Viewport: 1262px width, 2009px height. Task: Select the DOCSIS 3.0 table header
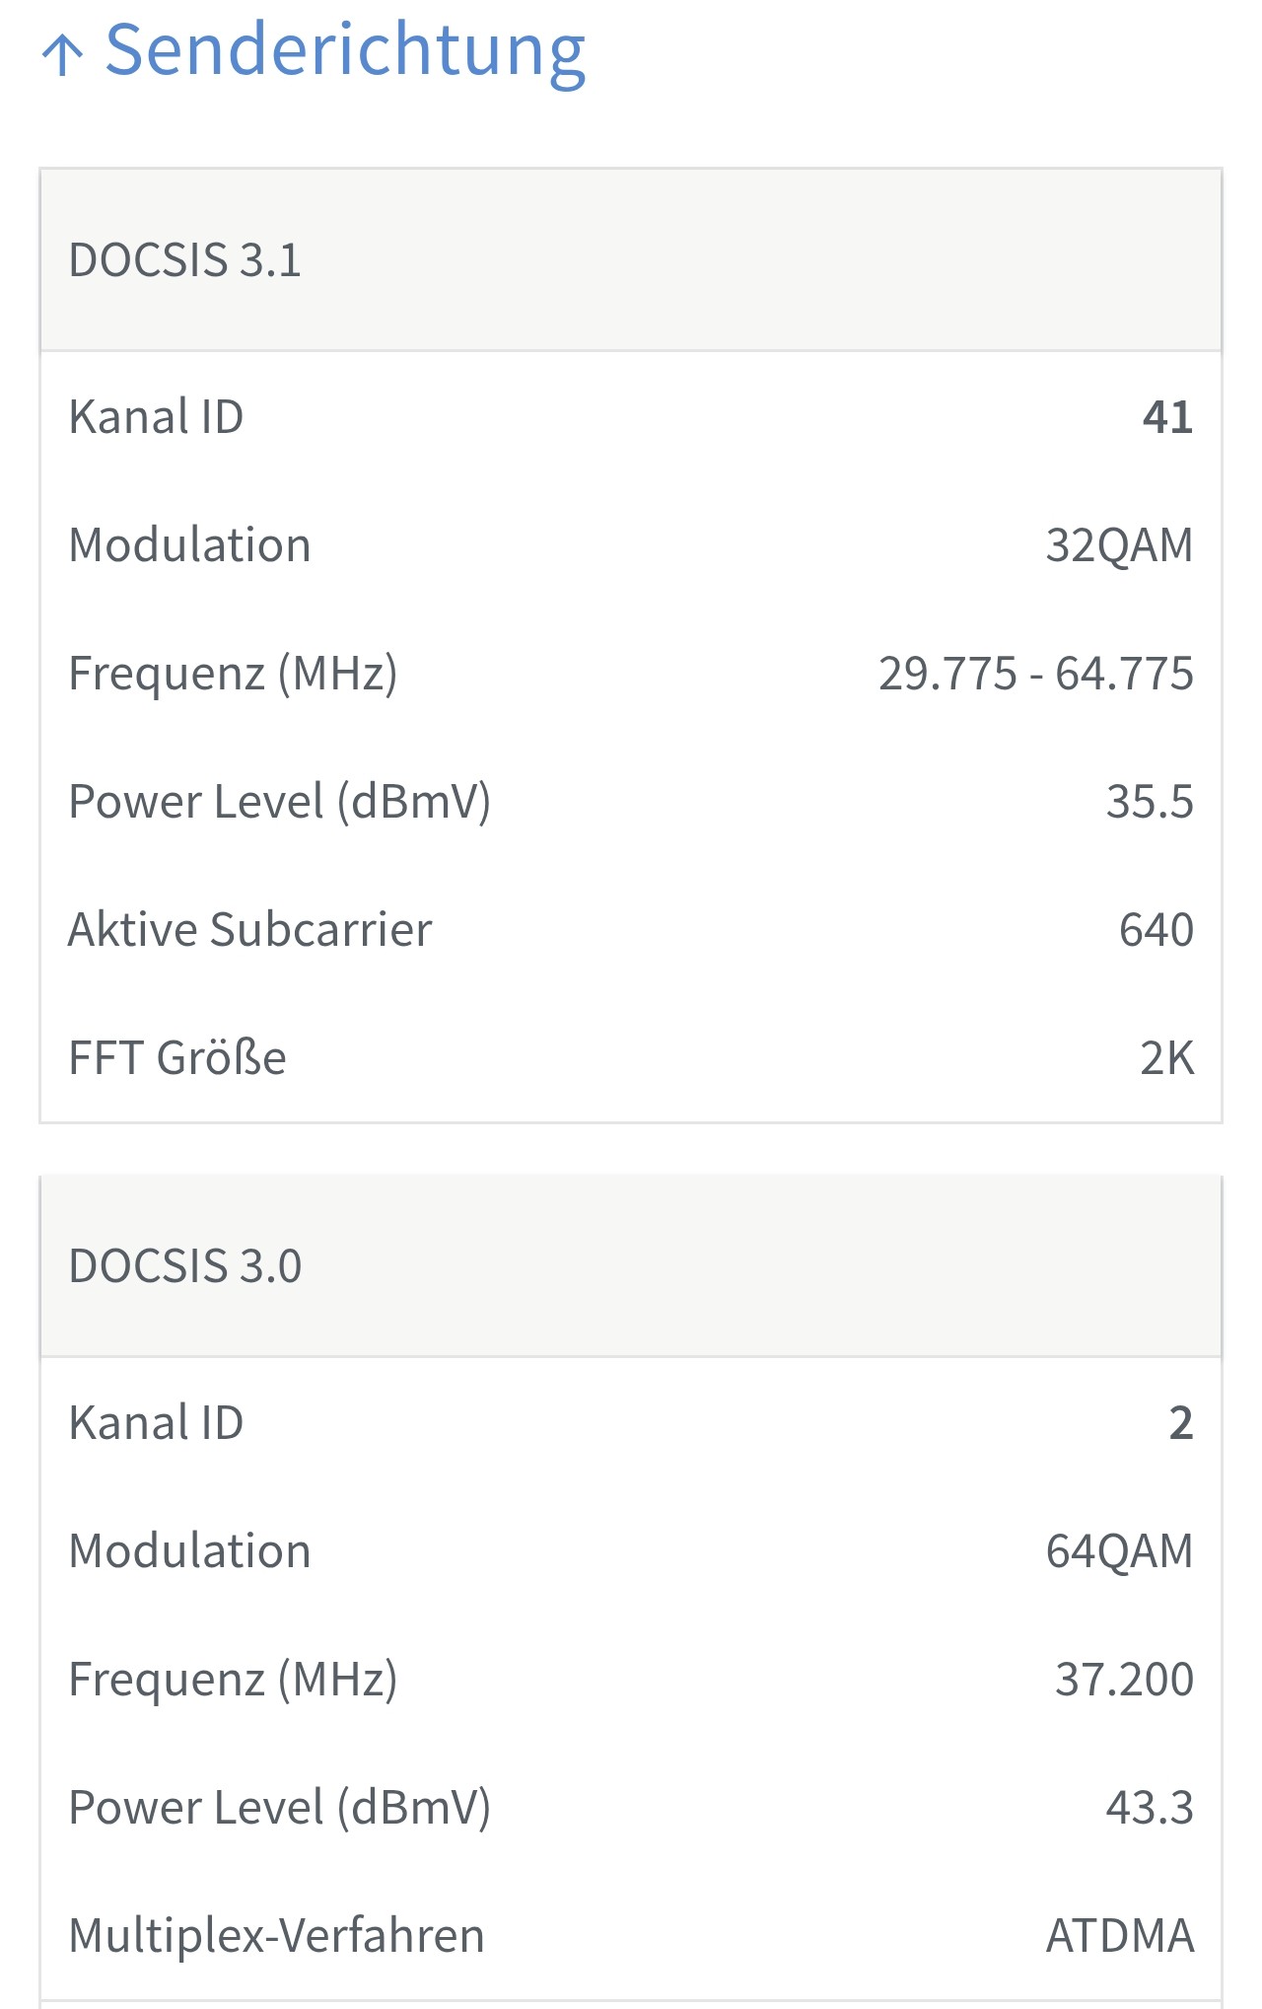click(631, 1266)
